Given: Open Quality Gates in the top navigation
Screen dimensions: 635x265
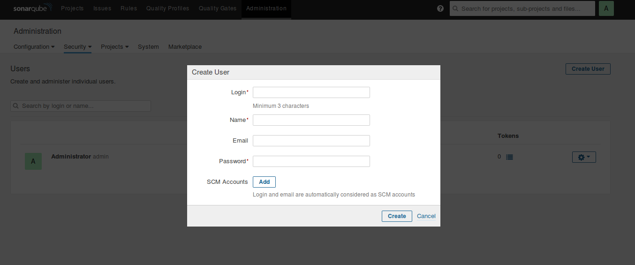Looking at the screenshot, I should coord(218,8).
